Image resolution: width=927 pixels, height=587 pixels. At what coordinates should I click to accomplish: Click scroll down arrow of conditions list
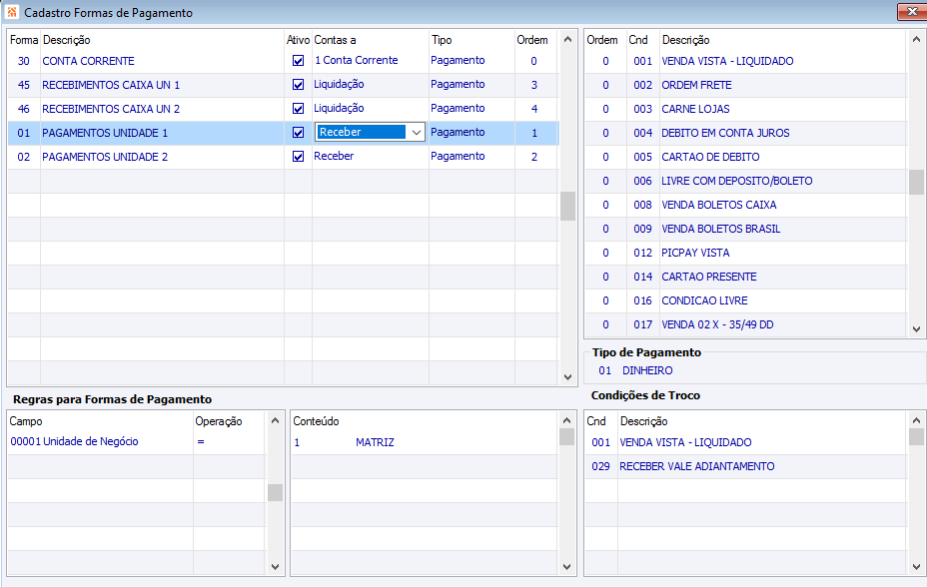pyautogui.click(x=916, y=328)
